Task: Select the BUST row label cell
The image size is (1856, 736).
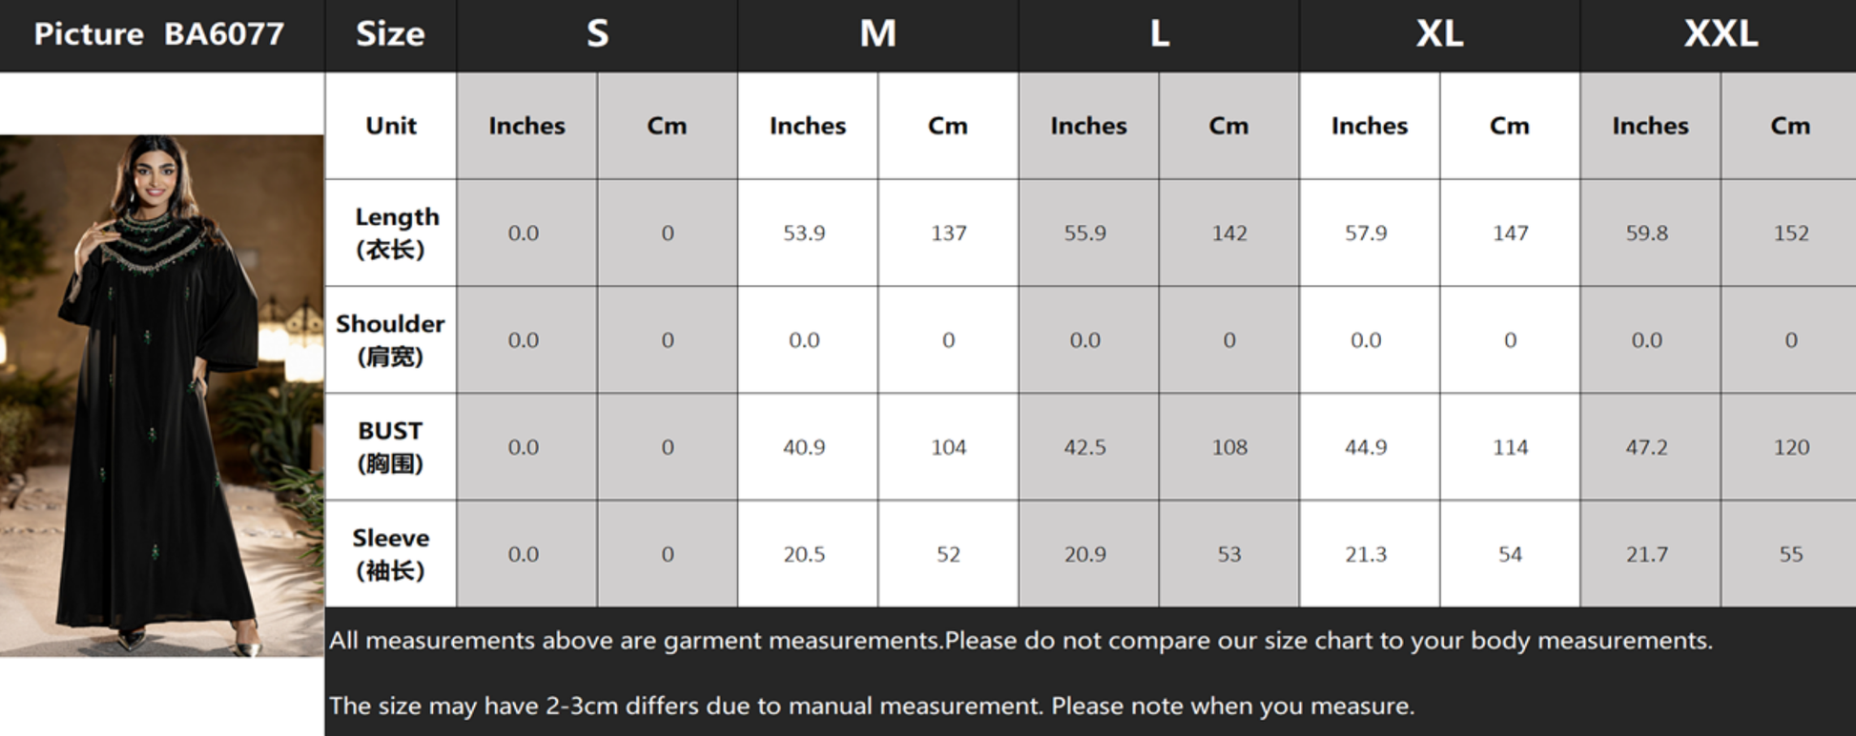Action: click(391, 446)
